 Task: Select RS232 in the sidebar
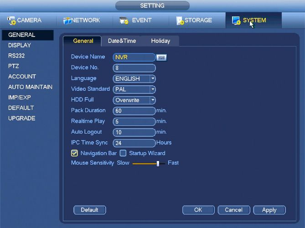coord(16,56)
